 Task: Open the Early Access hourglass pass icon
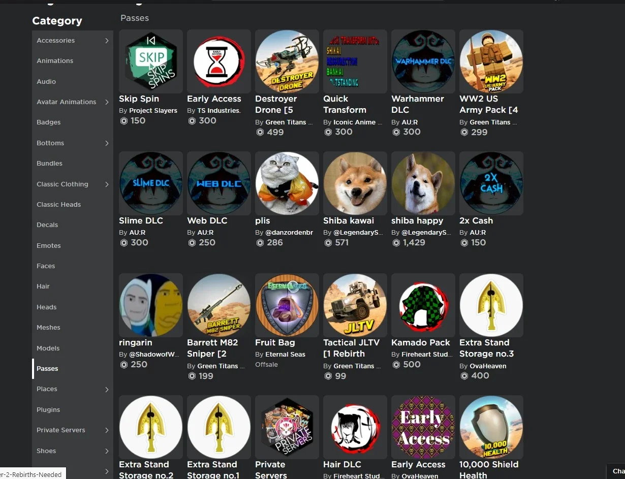(x=219, y=61)
